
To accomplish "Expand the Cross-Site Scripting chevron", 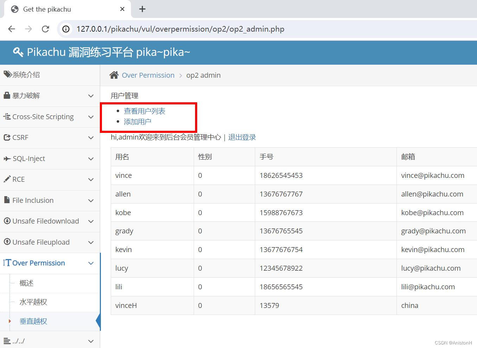I will pyautogui.click(x=91, y=117).
